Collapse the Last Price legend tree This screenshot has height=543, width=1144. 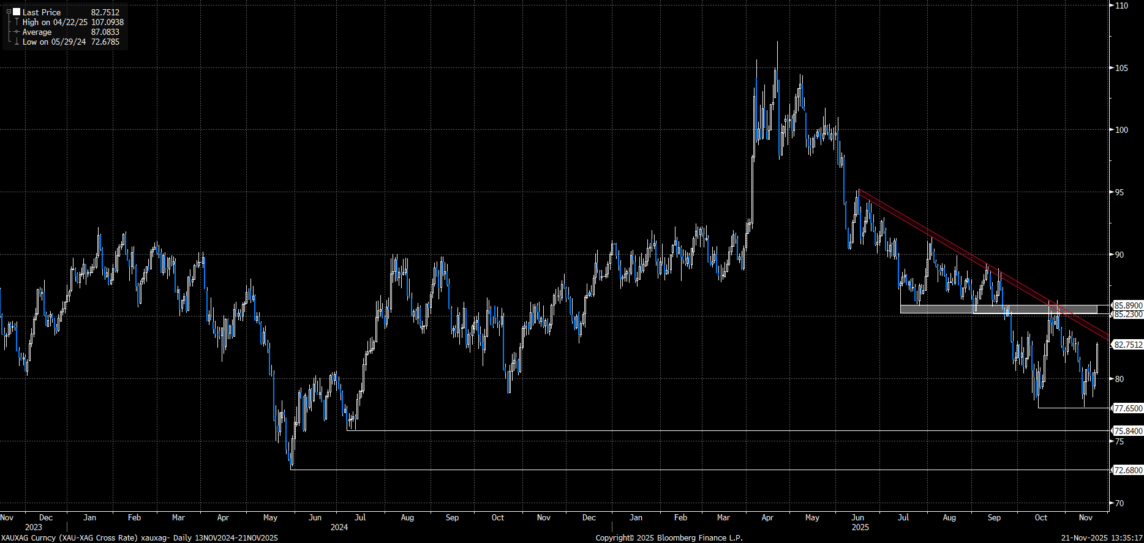click(x=9, y=12)
